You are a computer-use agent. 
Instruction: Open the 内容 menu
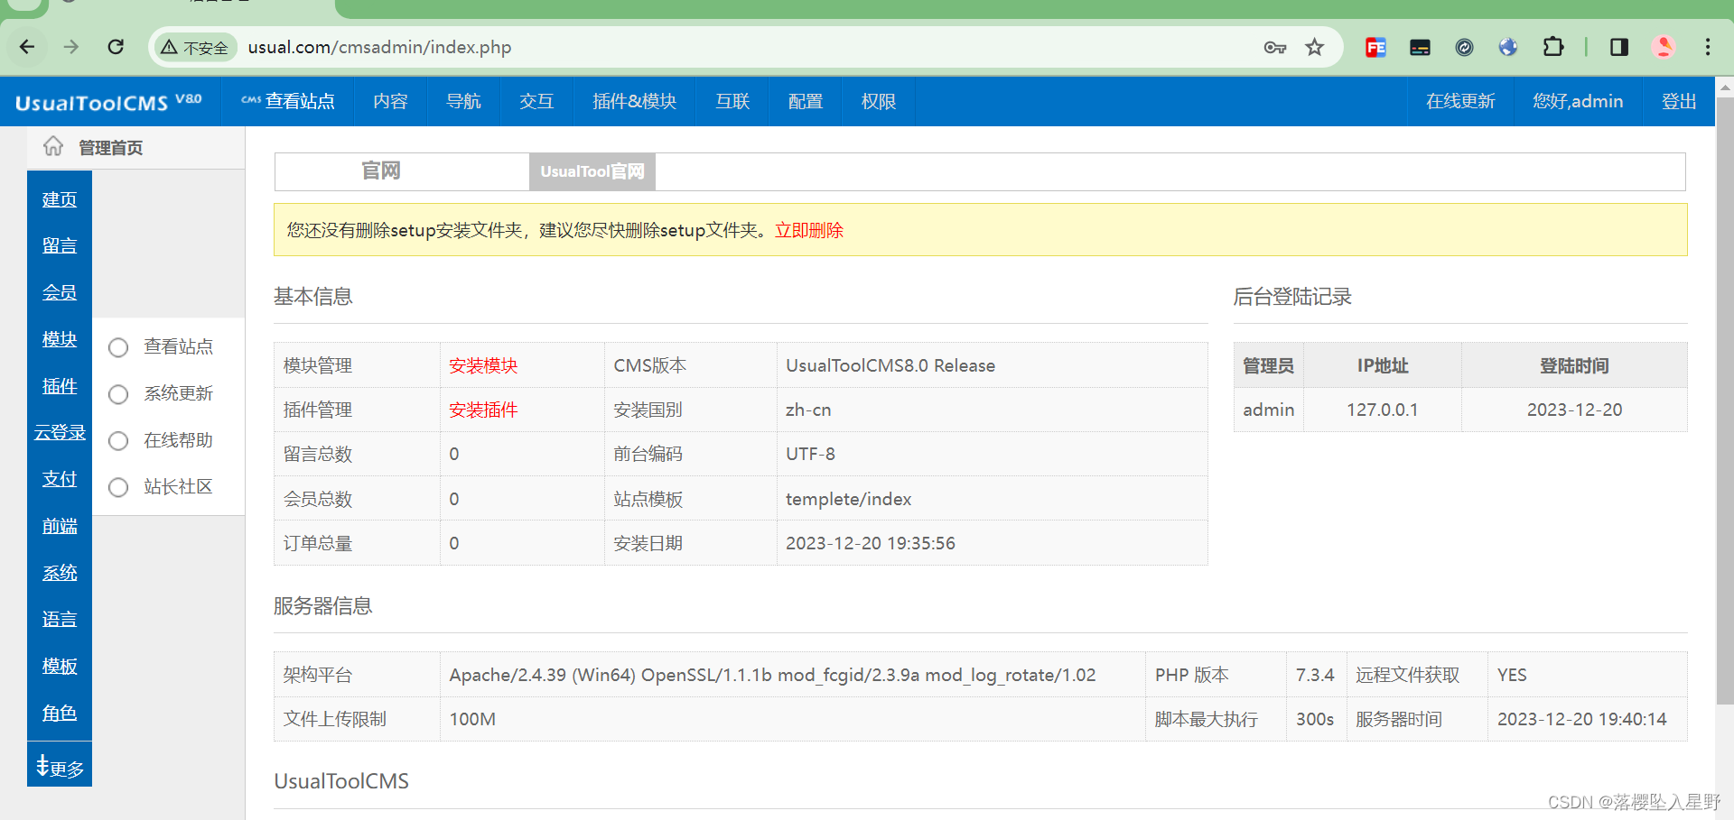click(x=391, y=101)
